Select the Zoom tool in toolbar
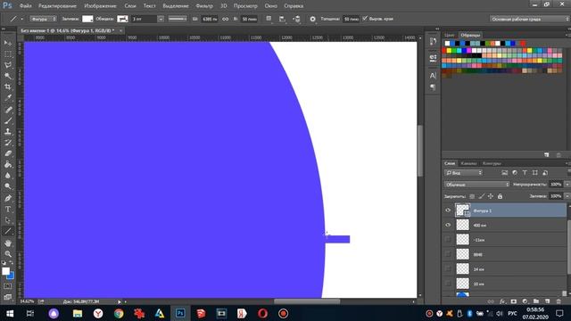Image resolution: width=571 pixels, height=321 pixels. 8,254
